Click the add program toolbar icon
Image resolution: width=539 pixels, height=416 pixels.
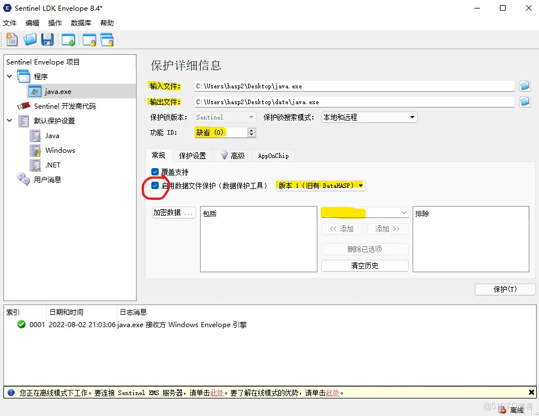click(69, 40)
